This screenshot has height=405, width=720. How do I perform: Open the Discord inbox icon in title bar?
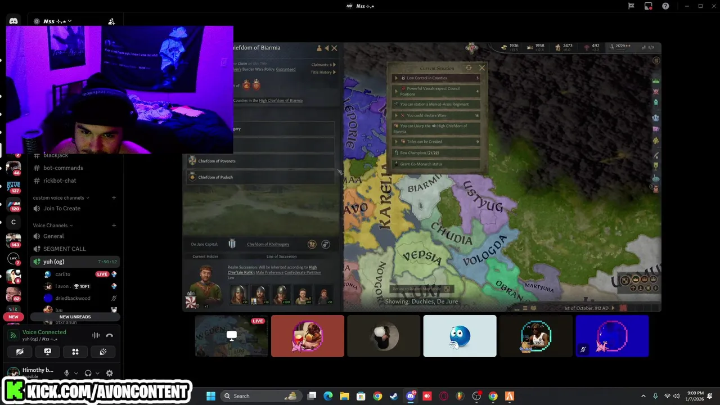click(649, 6)
